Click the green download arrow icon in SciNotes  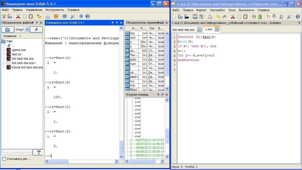pyautogui.click(x=260, y=17)
